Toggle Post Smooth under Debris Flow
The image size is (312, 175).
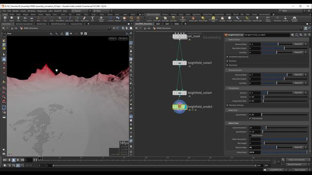click(250, 136)
